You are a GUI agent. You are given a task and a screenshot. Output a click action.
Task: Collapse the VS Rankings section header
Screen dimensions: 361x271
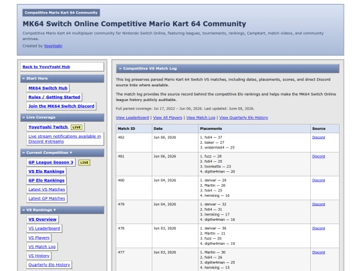[x=62, y=210]
